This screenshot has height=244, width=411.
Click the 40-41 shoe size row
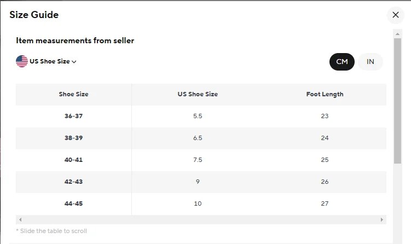(x=73, y=160)
